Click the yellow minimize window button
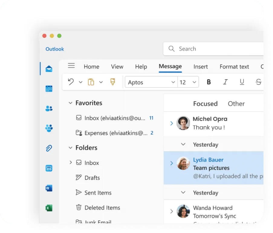273x233 pixels. 52,36
